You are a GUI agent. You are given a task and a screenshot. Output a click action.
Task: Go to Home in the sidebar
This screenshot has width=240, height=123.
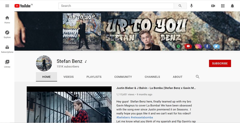point(7,20)
